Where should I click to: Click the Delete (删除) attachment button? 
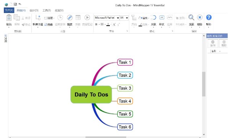tap(223, 43)
